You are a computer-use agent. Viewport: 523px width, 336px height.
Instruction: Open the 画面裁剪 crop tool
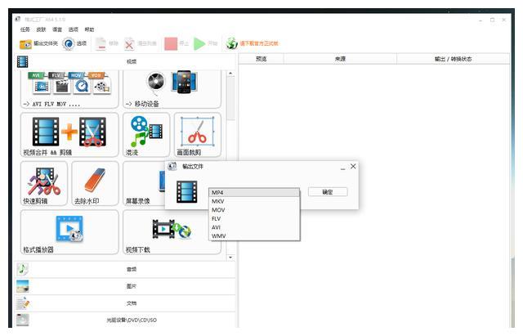(198, 134)
